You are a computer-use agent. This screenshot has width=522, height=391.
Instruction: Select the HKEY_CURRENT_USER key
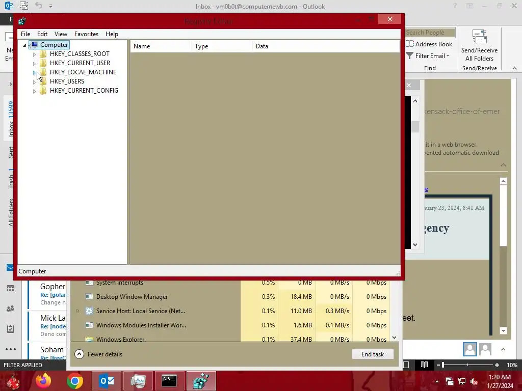[80, 63]
